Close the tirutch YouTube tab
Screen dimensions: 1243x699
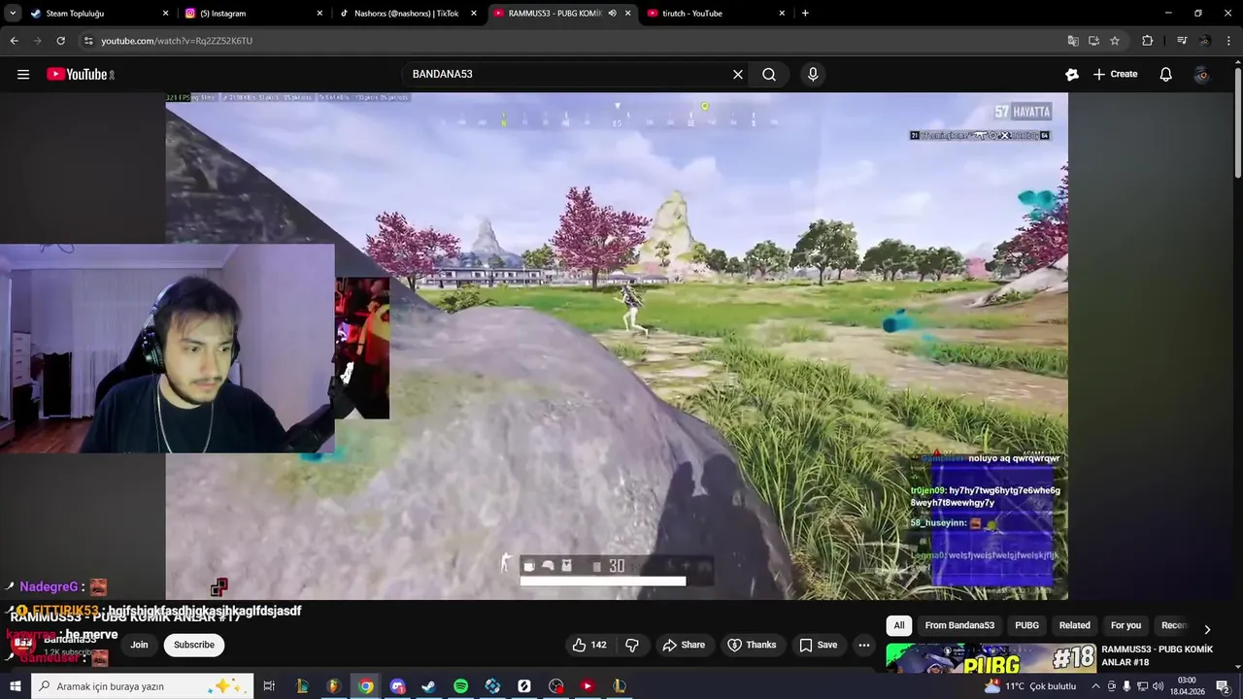[x=782, y=14]
